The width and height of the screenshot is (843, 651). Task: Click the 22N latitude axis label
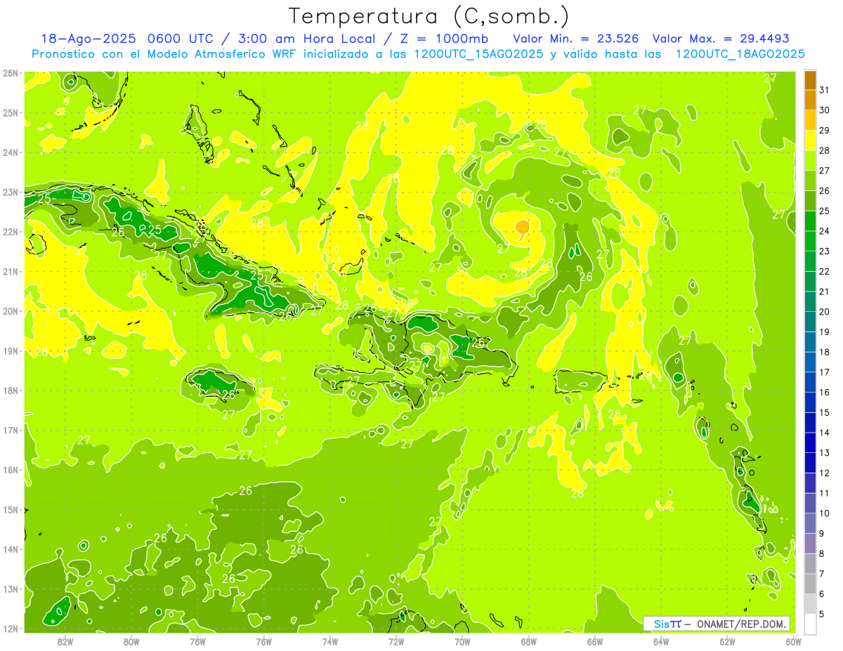pos(11,232)
